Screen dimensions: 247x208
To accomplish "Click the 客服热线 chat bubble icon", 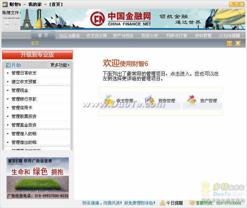I will [x=192, y=203].
